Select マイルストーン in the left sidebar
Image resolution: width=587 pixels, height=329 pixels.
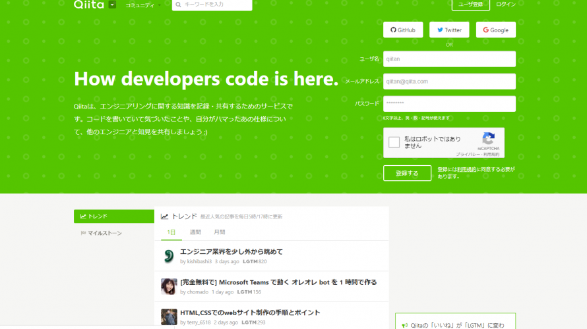[x=102, y=233]
